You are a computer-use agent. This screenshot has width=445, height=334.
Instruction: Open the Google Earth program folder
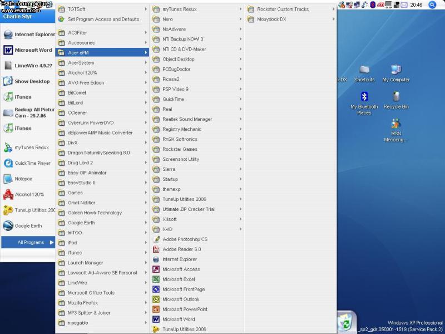click(102, 223)
